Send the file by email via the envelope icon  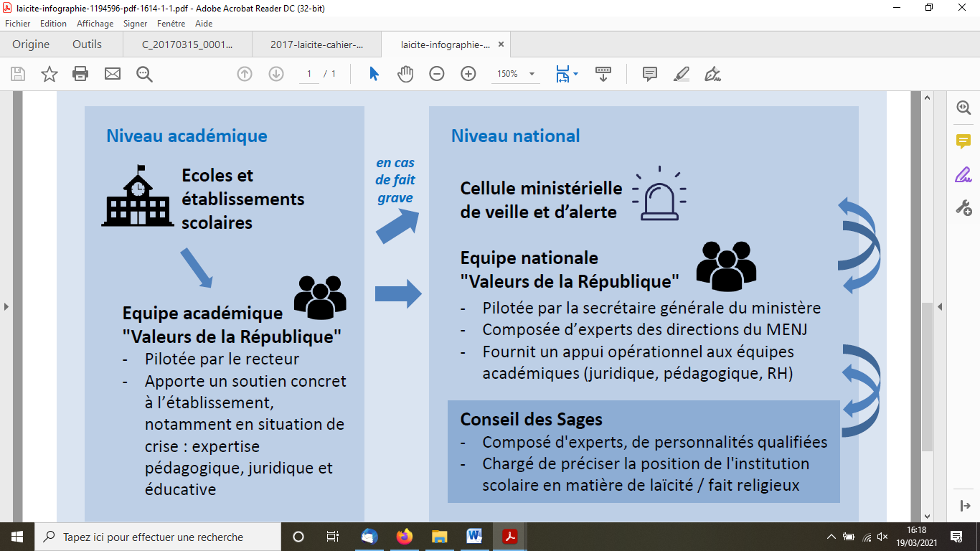pyautogui.click(x=112, y=74)
